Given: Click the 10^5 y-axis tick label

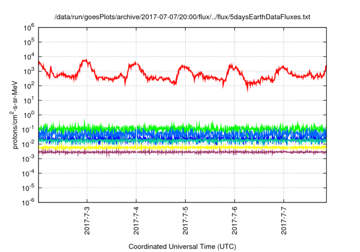Looking at the screenshot, I should 29,42.
